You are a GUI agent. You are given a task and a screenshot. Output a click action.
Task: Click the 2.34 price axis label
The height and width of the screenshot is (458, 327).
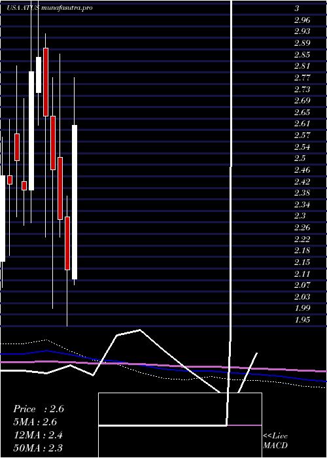point(302,204)
